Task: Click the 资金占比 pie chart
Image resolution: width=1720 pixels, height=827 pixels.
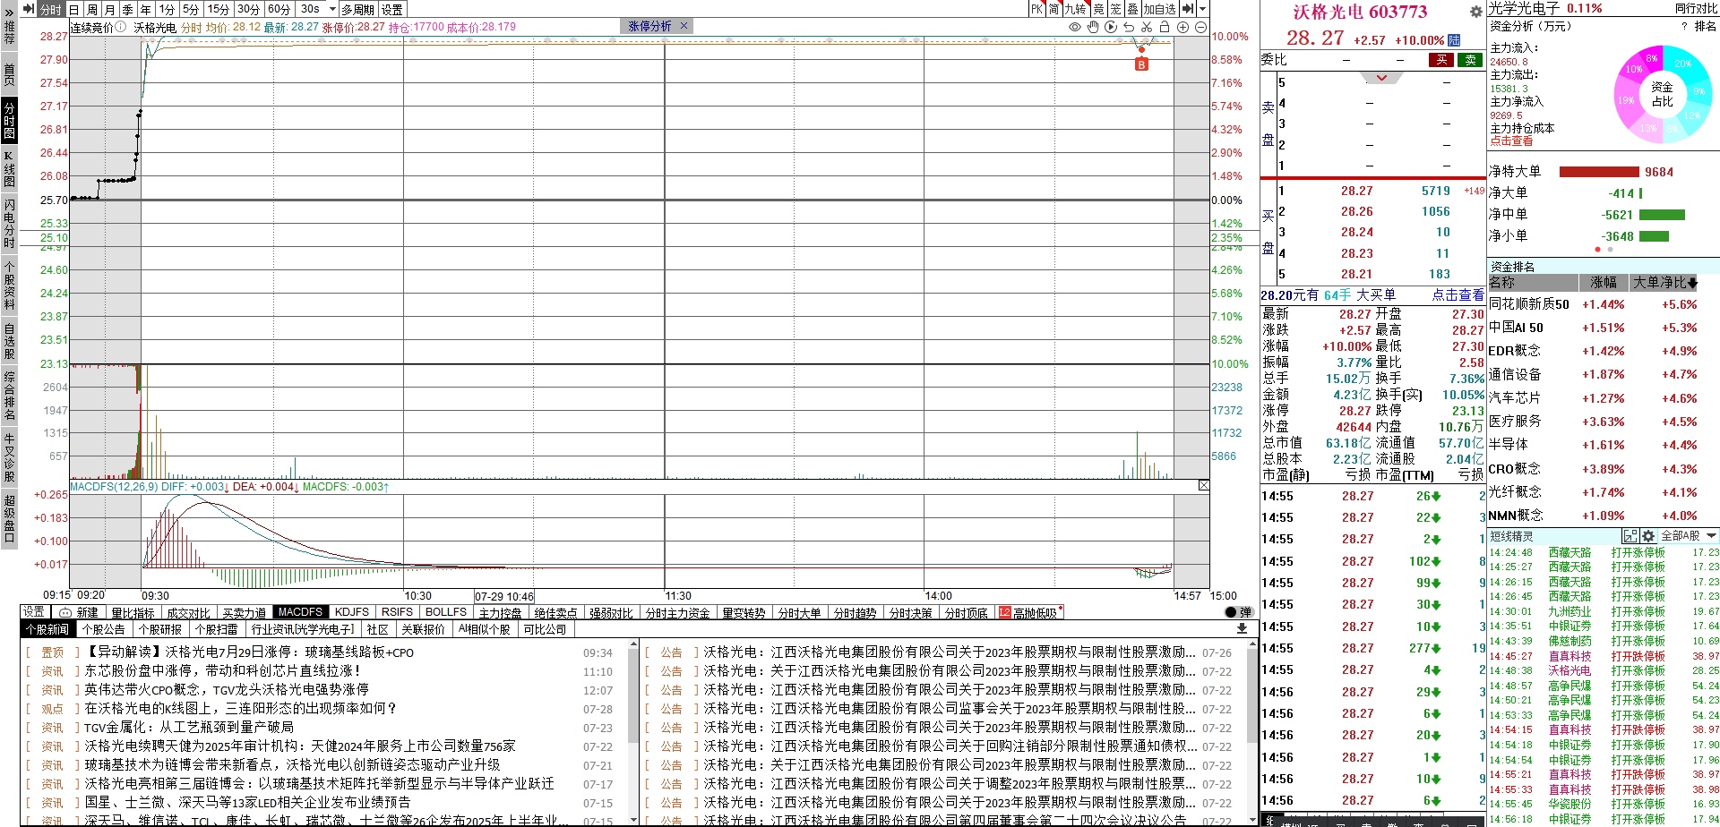Action: click(x=1662, y=94)
